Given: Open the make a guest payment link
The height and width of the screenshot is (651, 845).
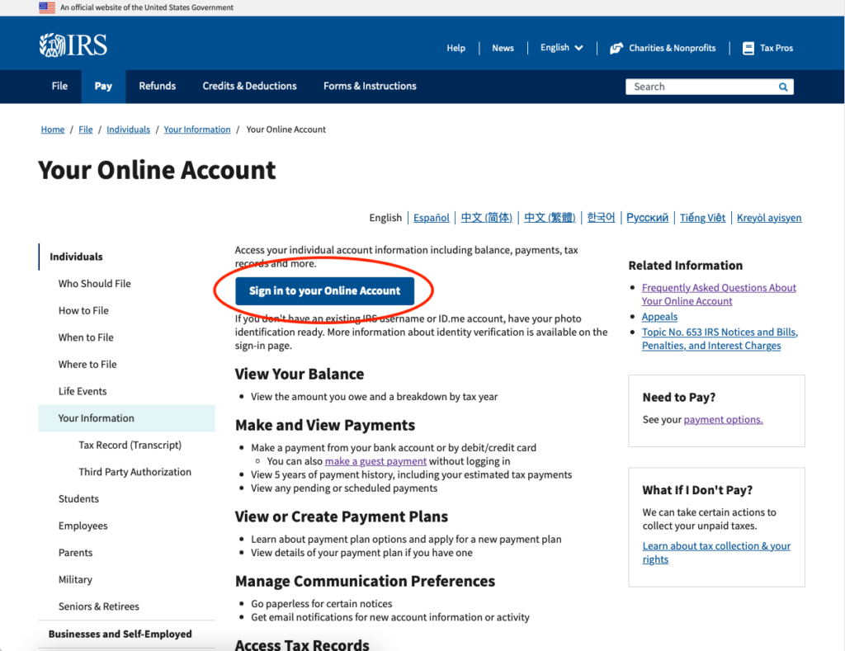Looking at the screenshot, I should [x=375, y=461].
